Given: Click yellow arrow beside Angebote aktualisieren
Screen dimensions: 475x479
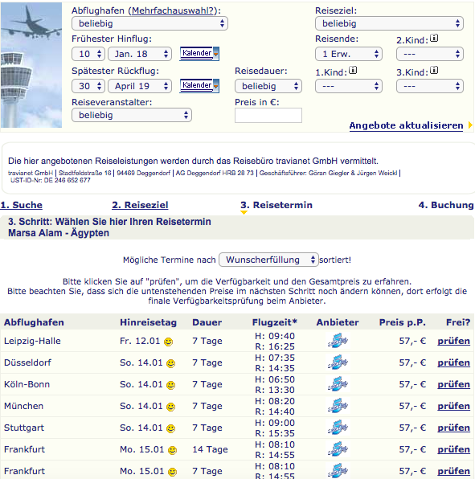Looking at the screenshot, I should click(470, 125).
